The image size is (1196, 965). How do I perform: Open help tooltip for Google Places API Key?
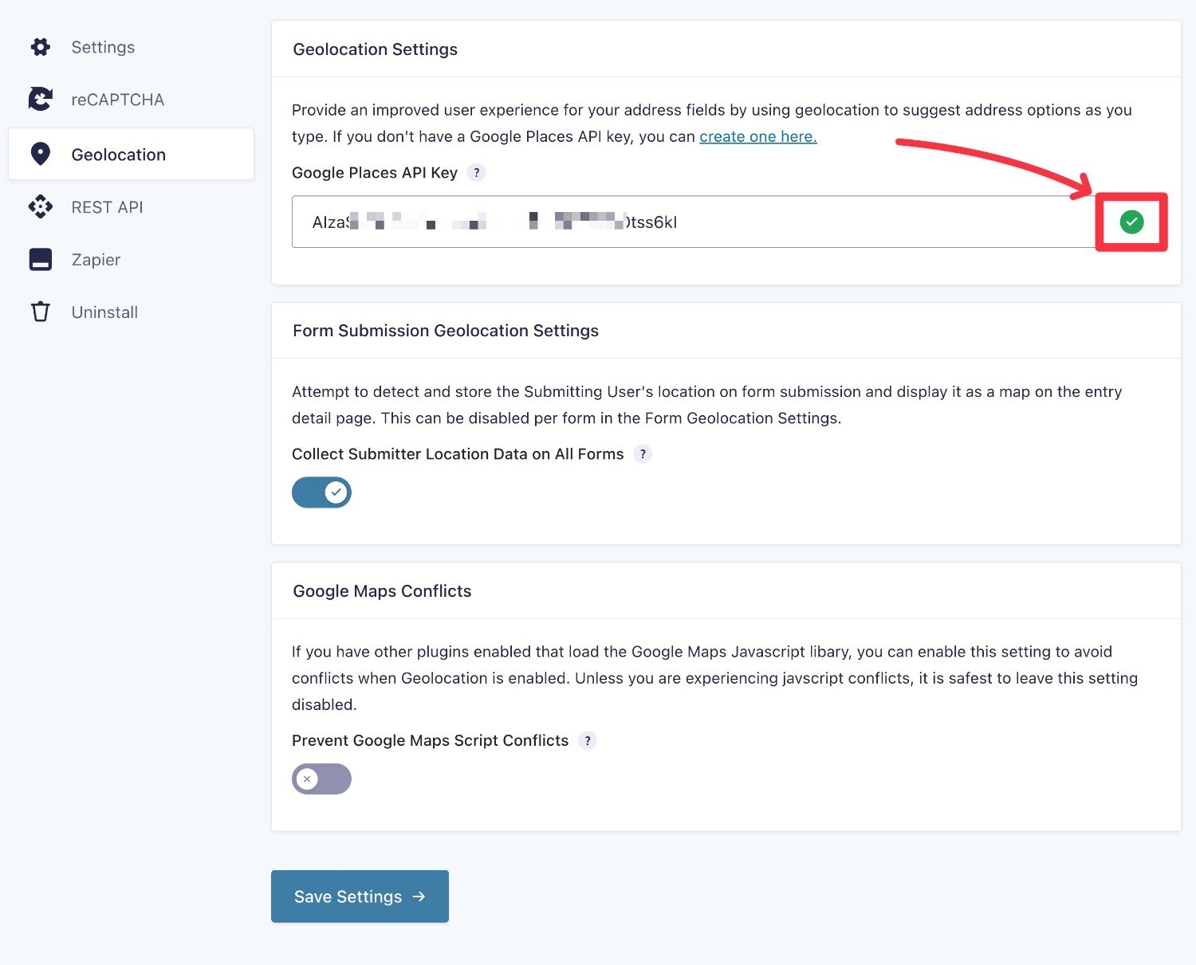pyautogui.click(x=476, y=173)
